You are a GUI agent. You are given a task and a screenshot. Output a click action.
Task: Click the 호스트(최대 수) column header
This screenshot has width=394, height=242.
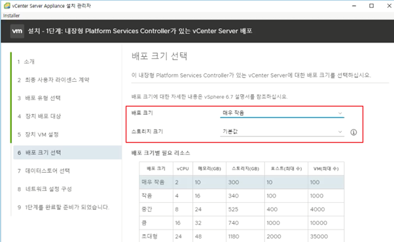286,169
